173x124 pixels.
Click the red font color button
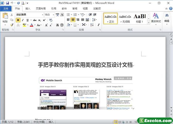31,25
